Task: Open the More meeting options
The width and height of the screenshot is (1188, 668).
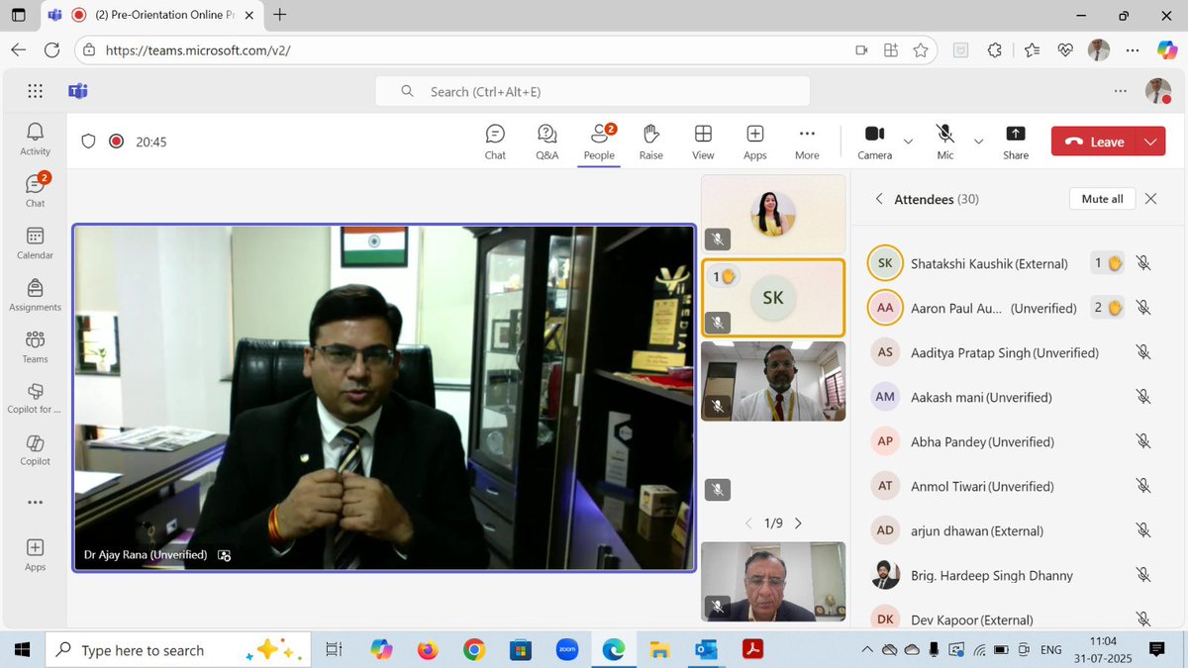Action: click(807, 142)
